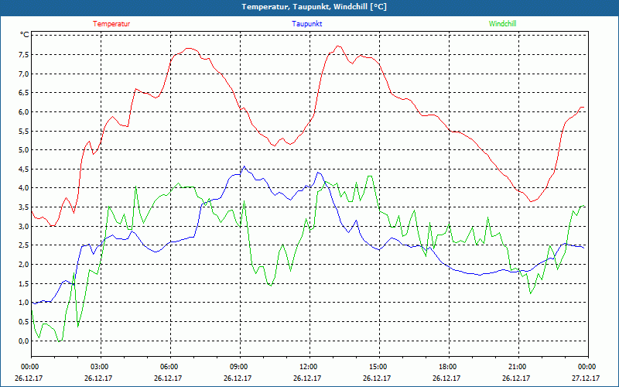Click the 12:00 time axis label
619x387 pixels.
(x=309, y=367)
